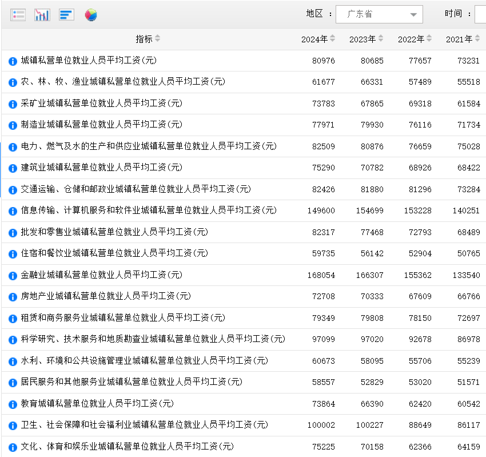Click the 时间 dropdown field
The height and width of the screenshot is (457, 486).
(480, 14)
